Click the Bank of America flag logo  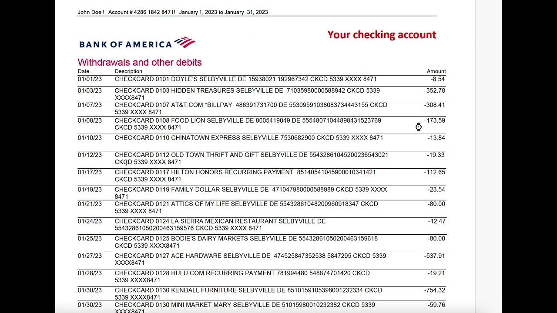coord(185,42)
